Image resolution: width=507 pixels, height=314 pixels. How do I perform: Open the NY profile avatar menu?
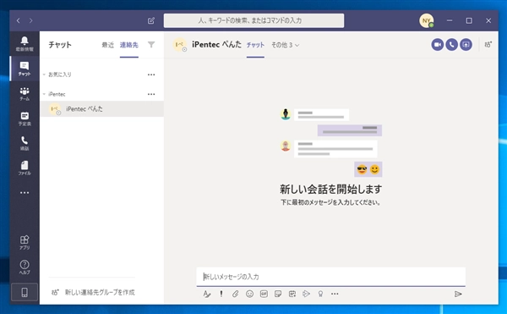click(427, 20)
